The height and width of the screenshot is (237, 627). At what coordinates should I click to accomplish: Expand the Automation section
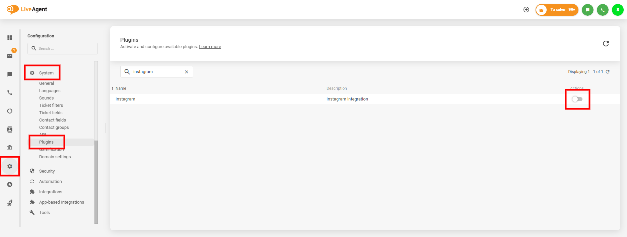click(50, 182)
